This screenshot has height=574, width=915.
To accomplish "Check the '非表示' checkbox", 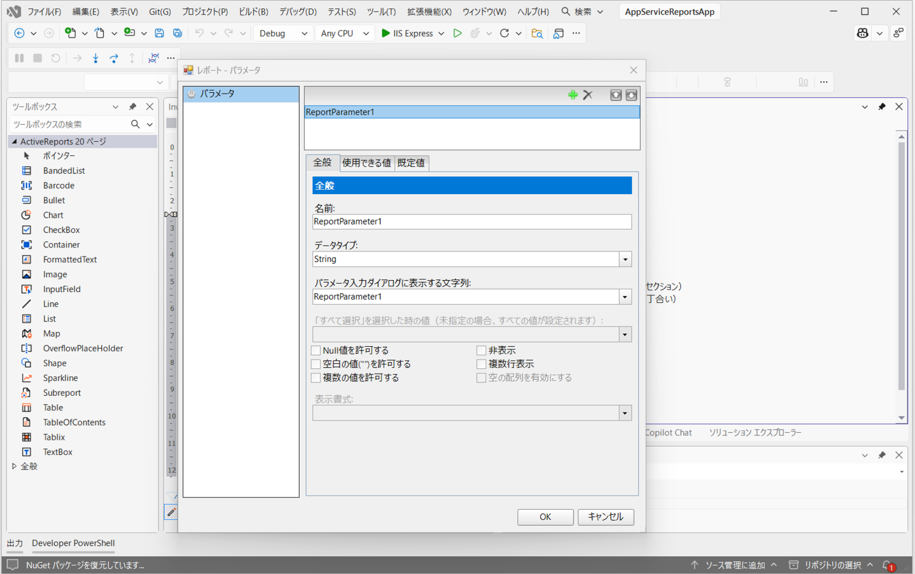I will pyautogui.click(x=482, y=351).
